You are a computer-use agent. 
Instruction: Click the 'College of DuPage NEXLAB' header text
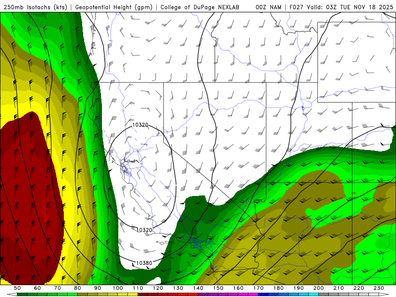(x=200, y=7)
